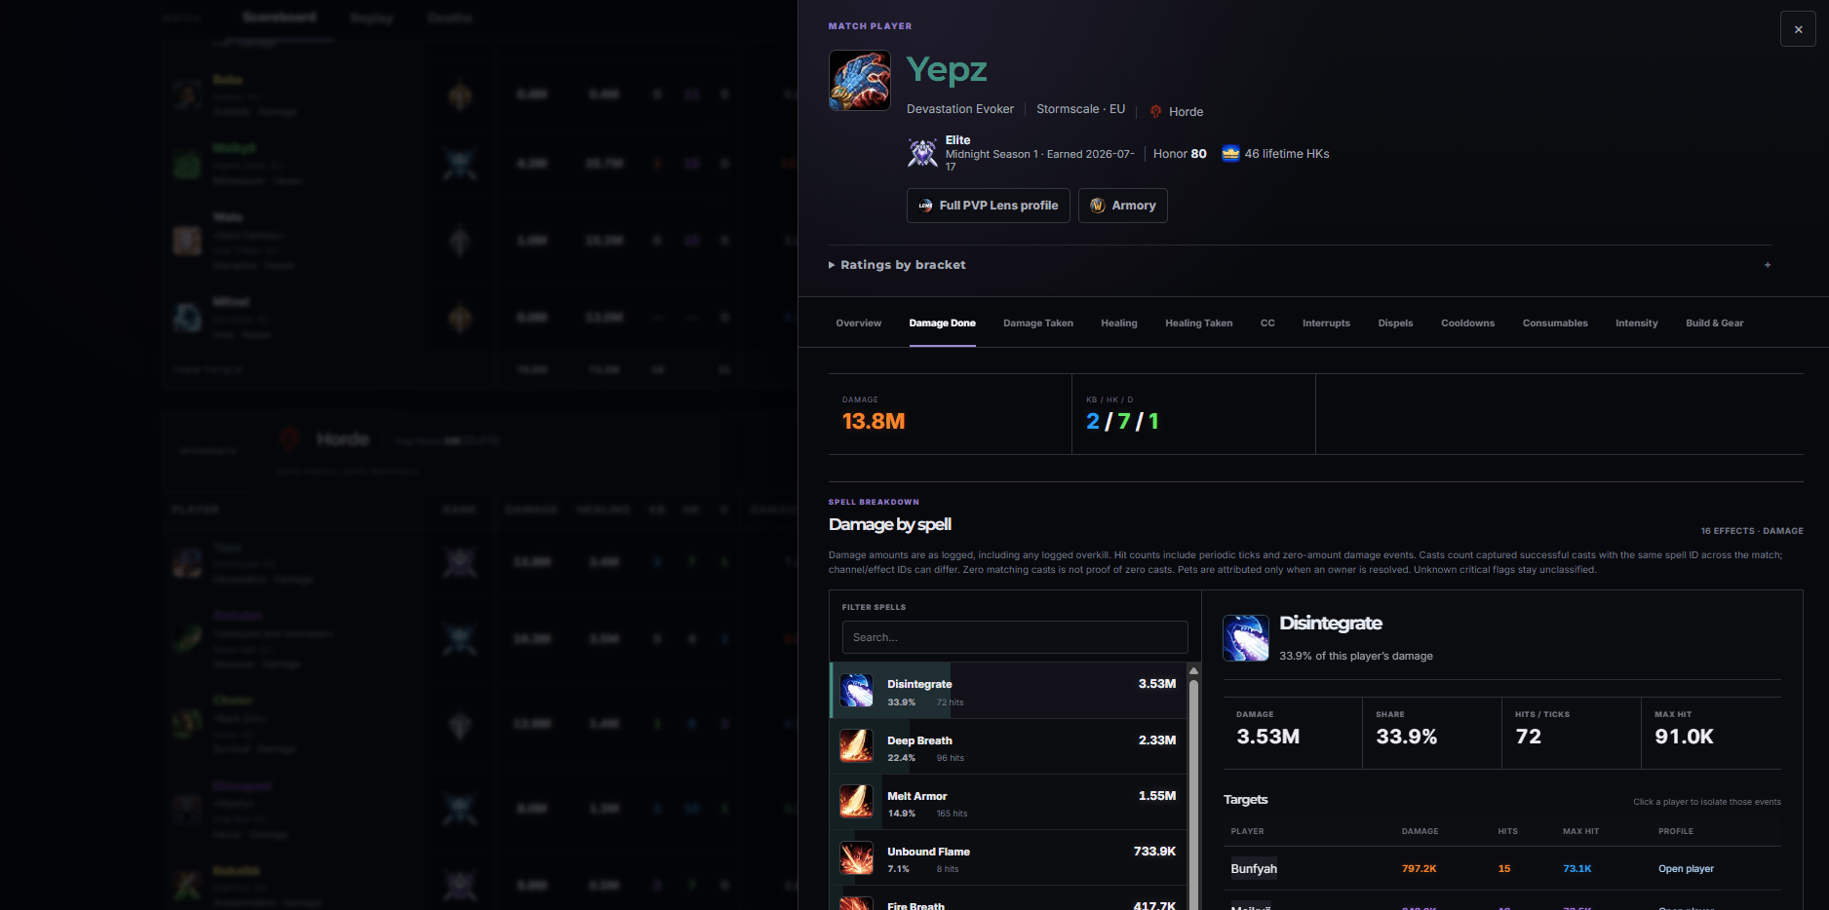Click the Stormscale EU realm label
This screenshot has width=1829, height=910.
pyautogui.click(x=1080, y=109)
